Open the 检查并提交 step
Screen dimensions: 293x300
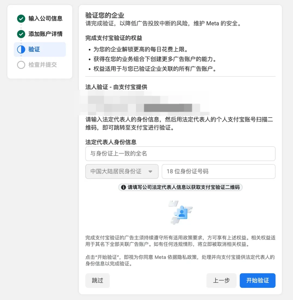pyautogui.click(x=43, y=65)
